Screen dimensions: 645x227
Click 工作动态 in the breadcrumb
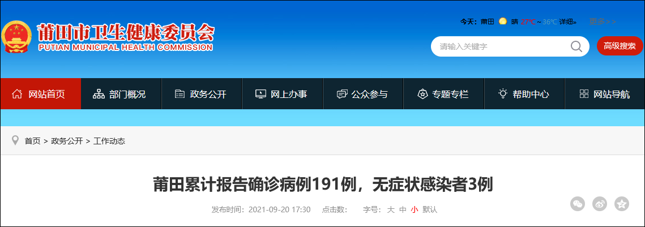(109, 141)
